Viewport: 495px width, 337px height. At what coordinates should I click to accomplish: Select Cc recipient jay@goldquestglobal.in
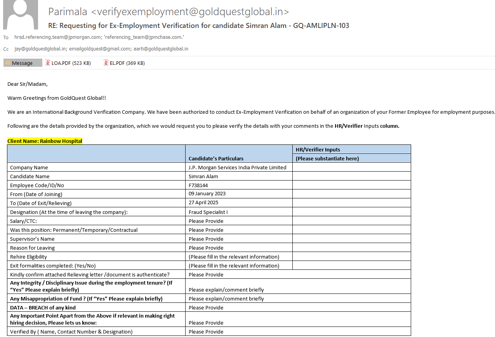pos(40,49)
